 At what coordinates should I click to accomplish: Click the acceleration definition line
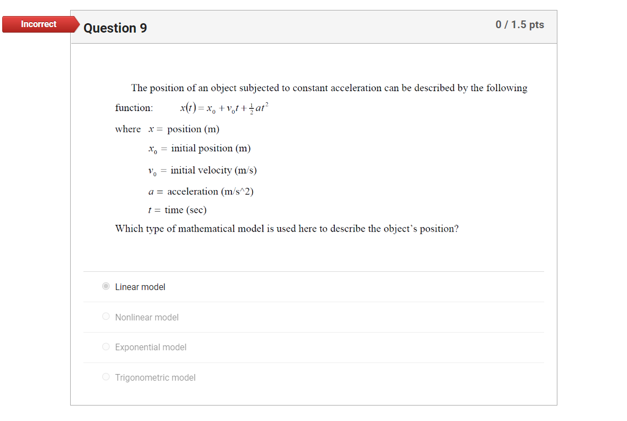(201, 191)
